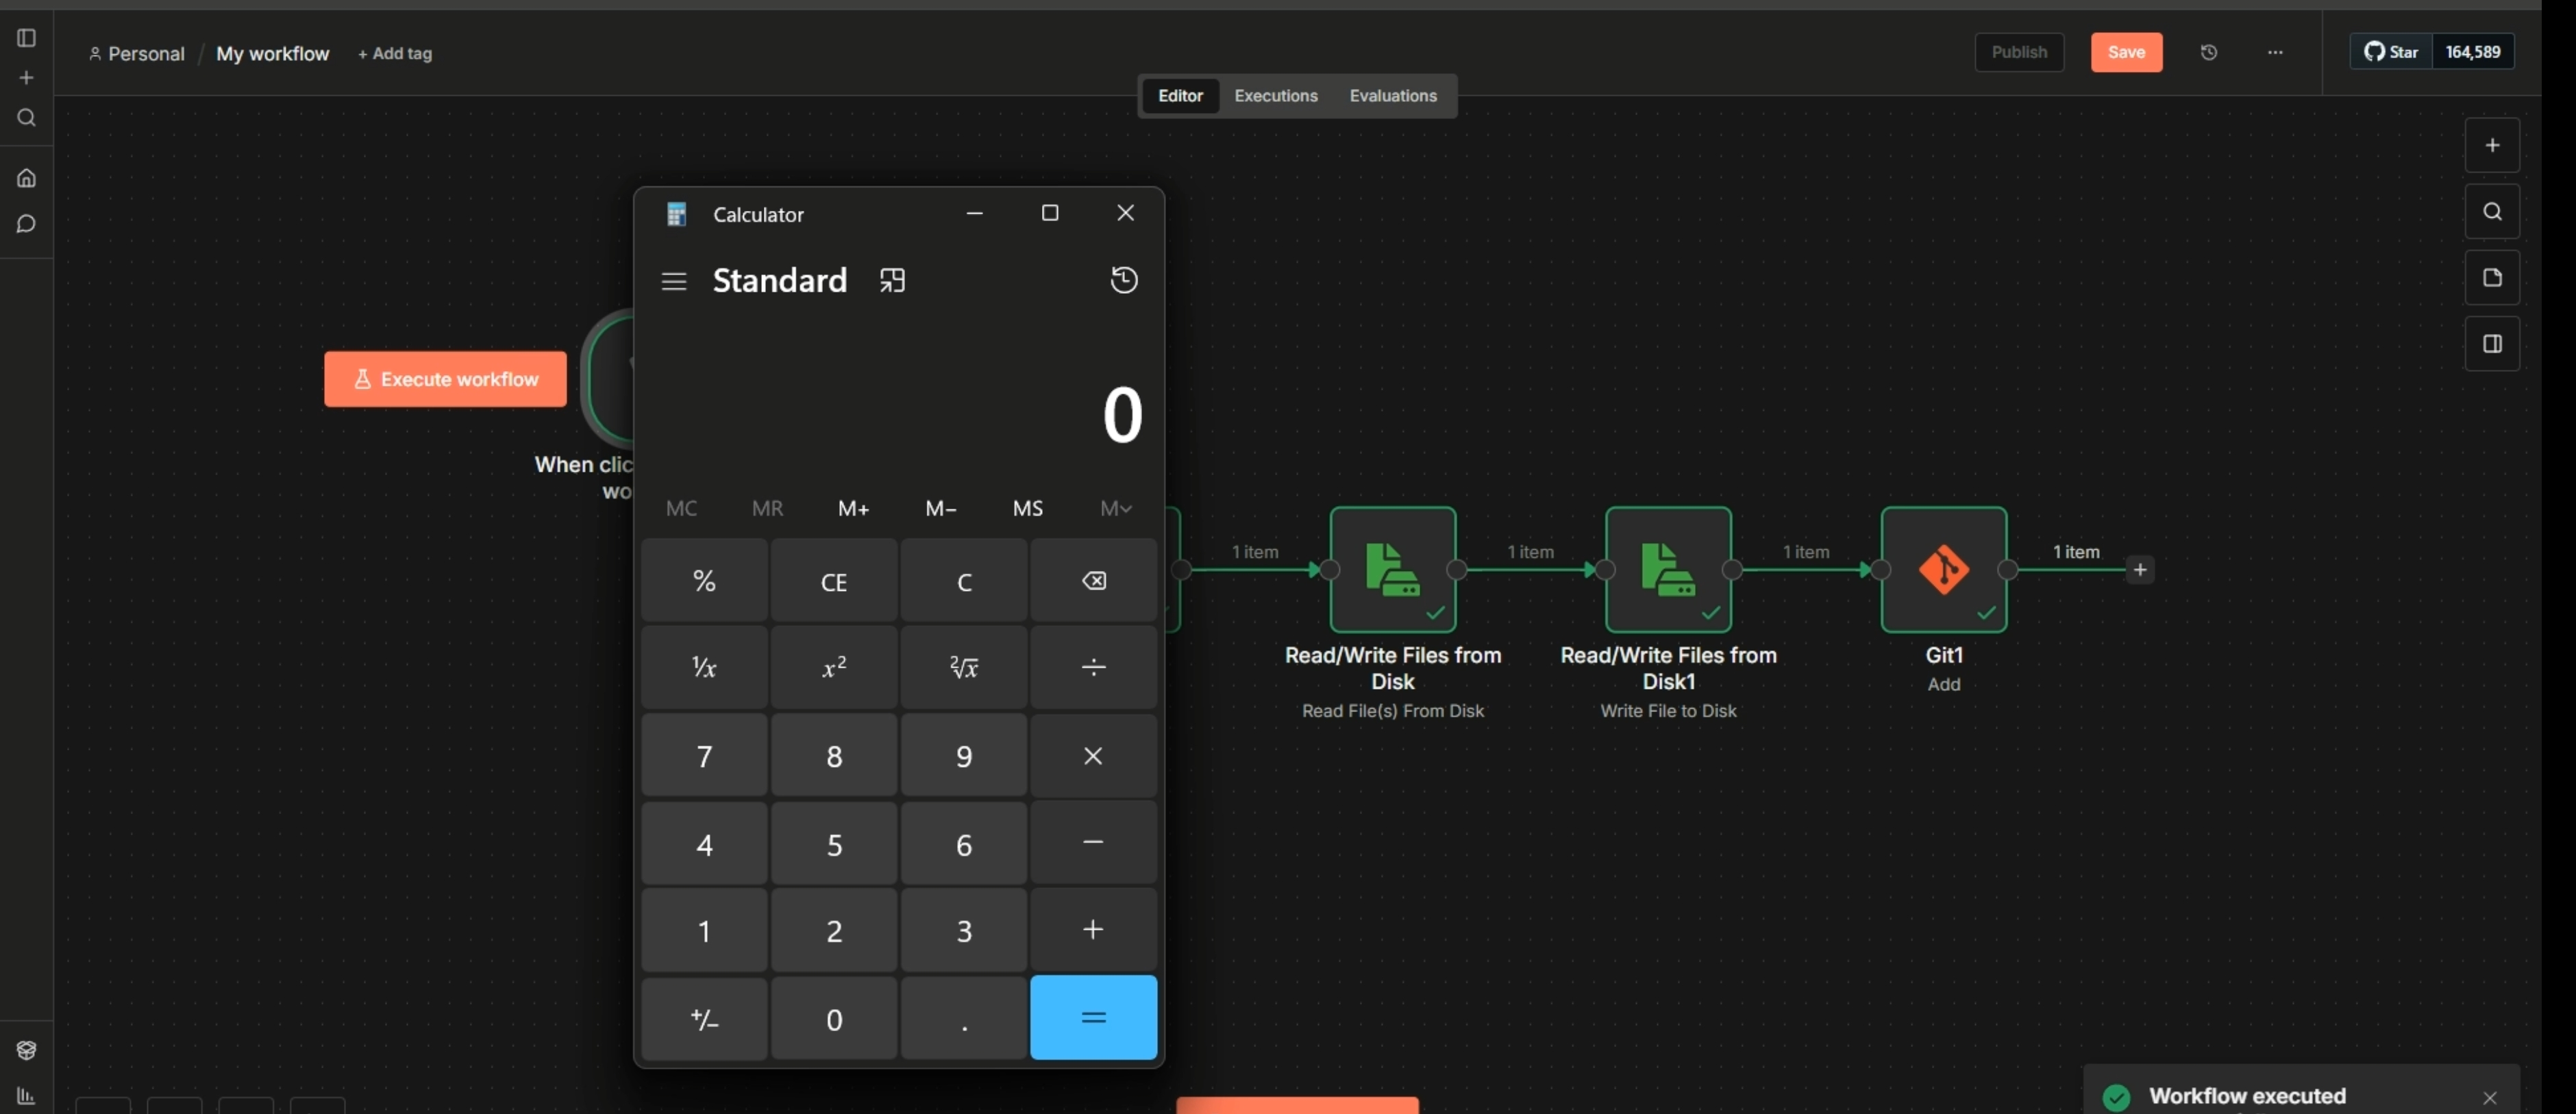Add a node after Git1 plus connector
Viewport: 2576px width, 1114px height.
[2139, 570]
